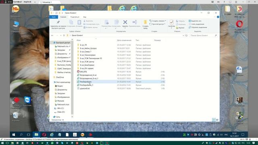The height and width of the screenshot is (145, 258).
Task: Open the recent locations dropdown arrow
Action: (61, 35)
